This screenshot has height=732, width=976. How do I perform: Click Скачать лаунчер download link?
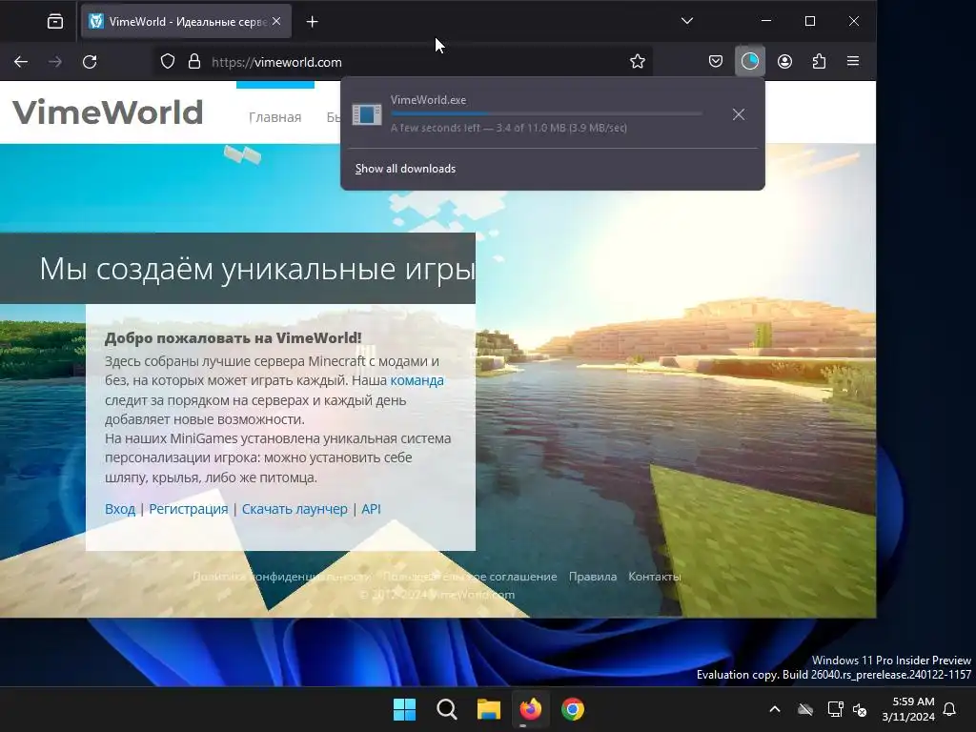click(295, 509)
